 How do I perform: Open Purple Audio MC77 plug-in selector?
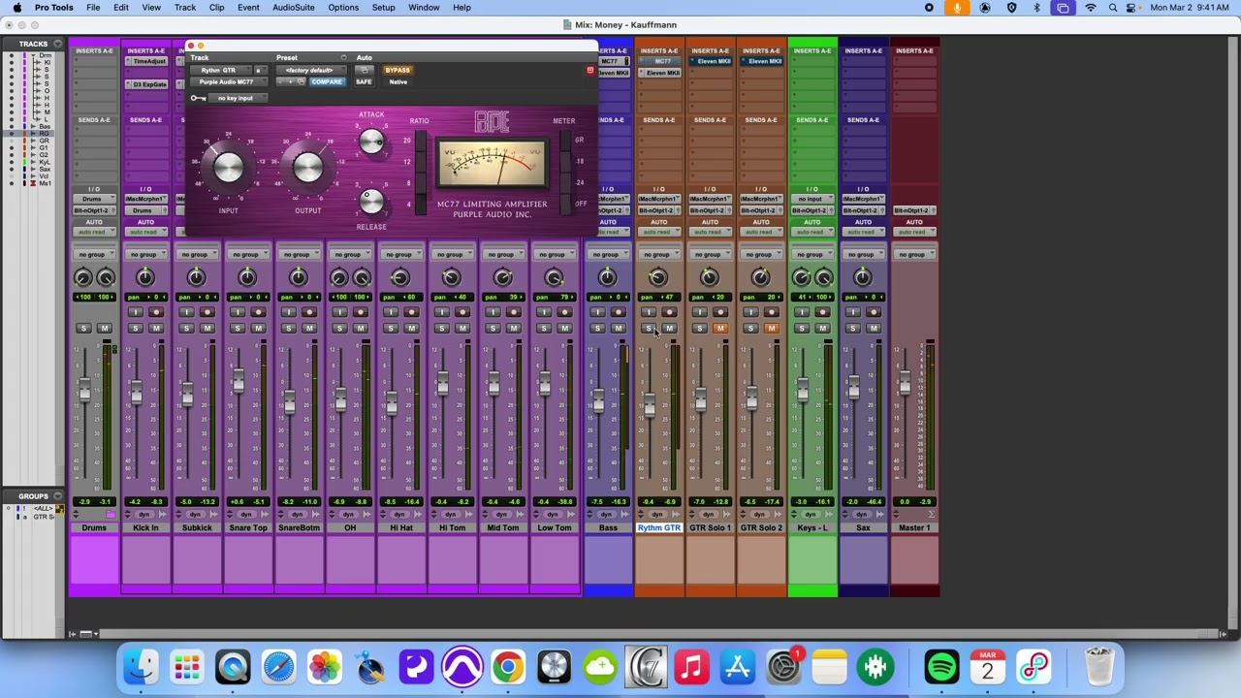point(229,81)
